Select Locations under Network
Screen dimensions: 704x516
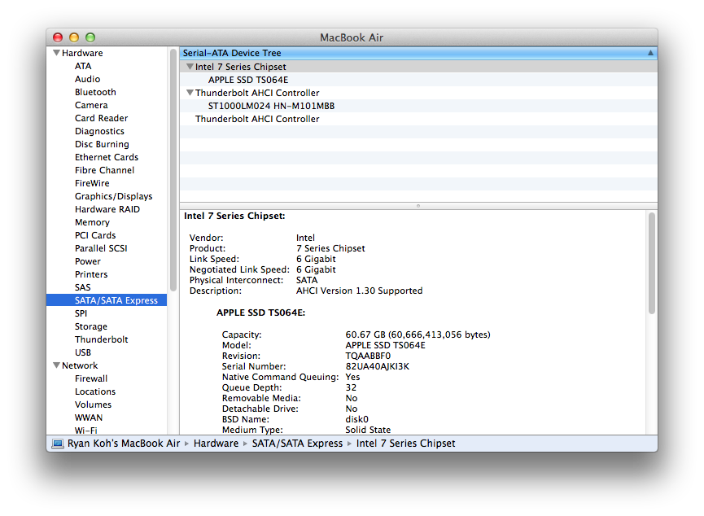coord(95,391)
